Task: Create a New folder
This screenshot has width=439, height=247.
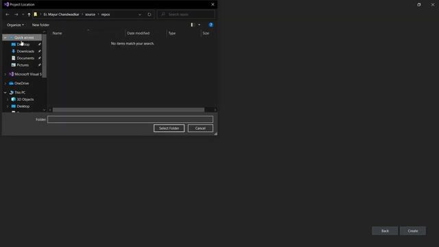Action: point(40,25)
